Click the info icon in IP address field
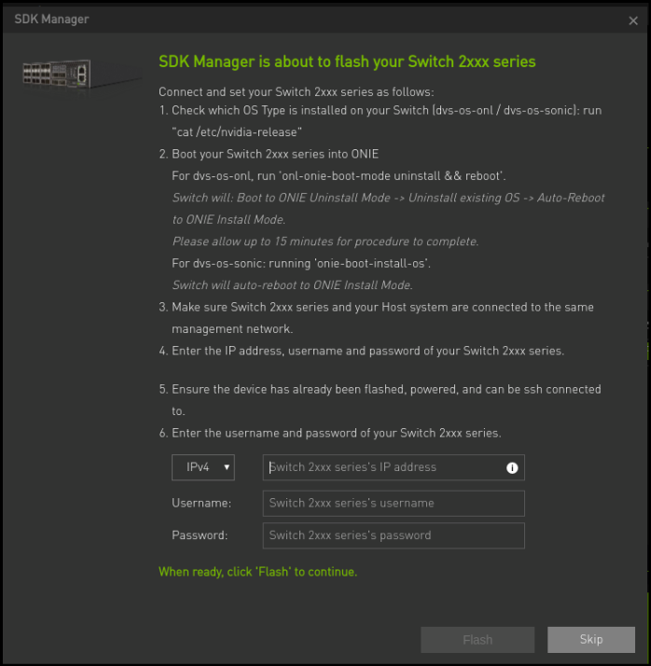This screenshot has height=666, width=651. pos(512,467)
